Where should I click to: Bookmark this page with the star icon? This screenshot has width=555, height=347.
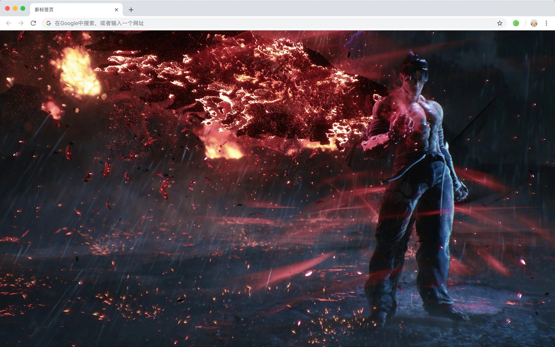click(x=499, y=23)
